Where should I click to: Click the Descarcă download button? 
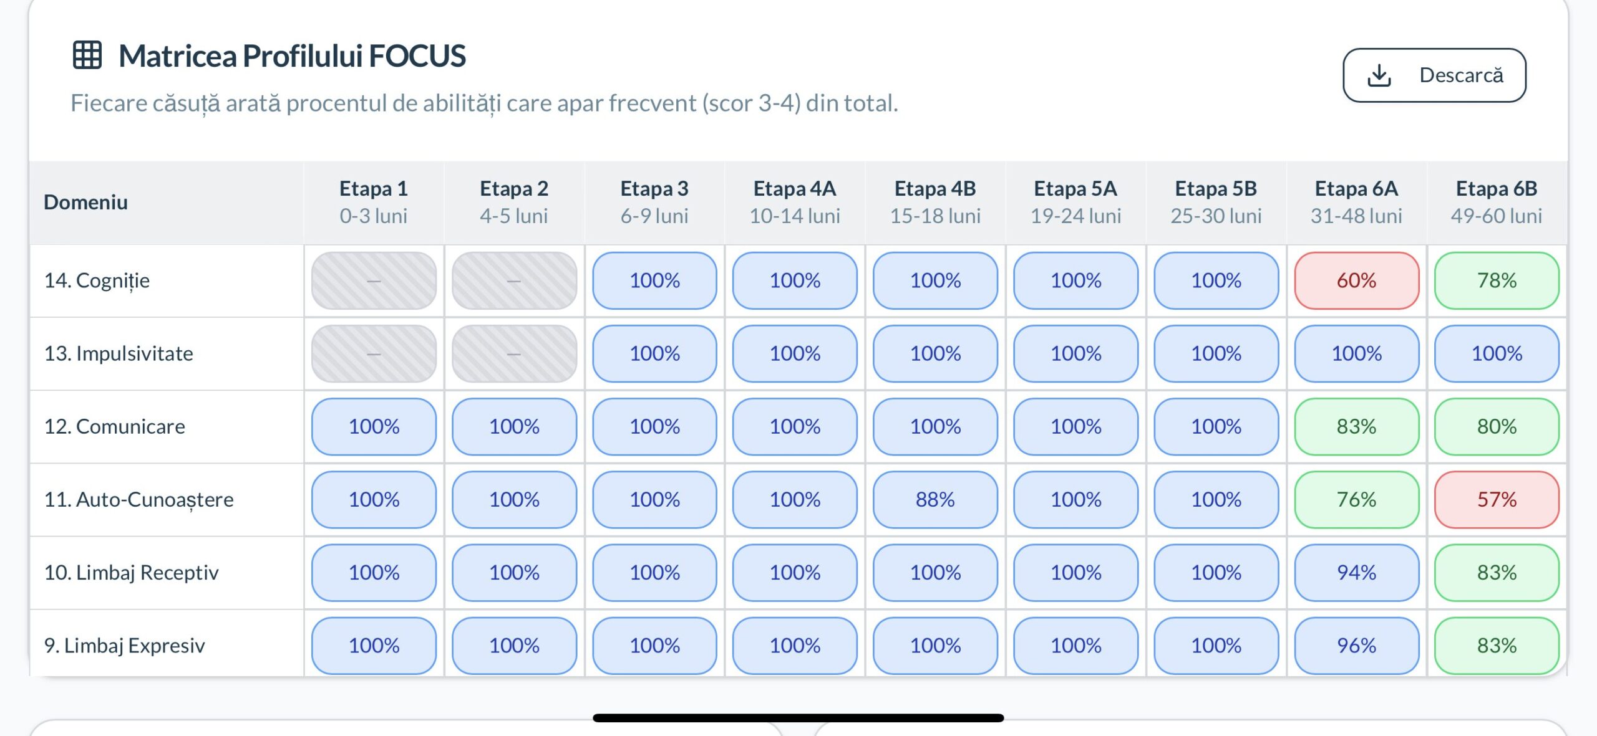click(1434, 75)
